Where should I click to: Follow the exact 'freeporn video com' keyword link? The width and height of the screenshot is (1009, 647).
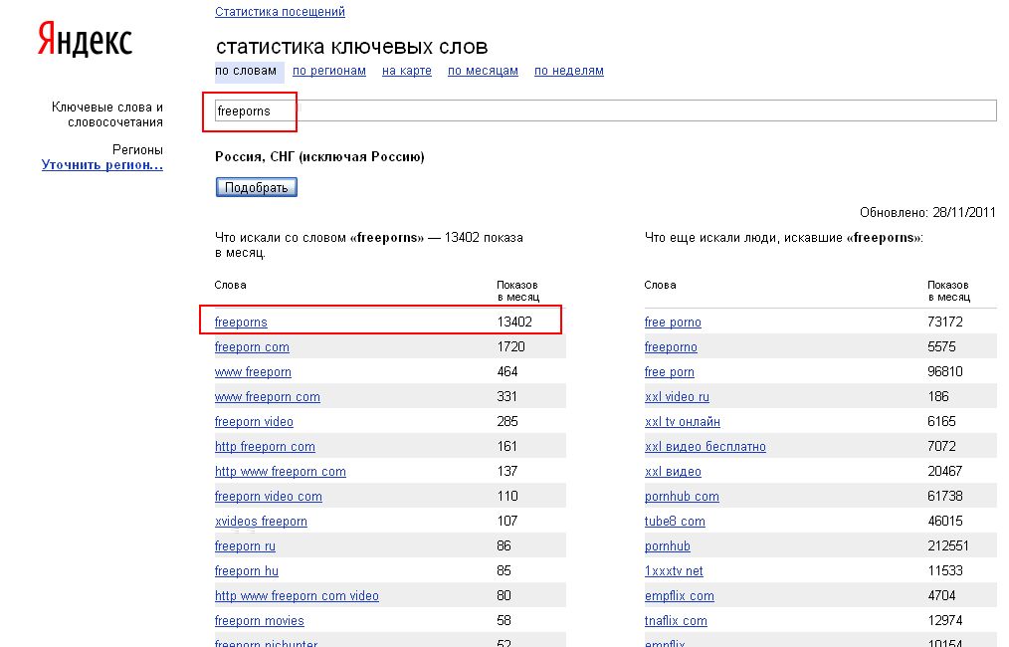click(269, 497)
